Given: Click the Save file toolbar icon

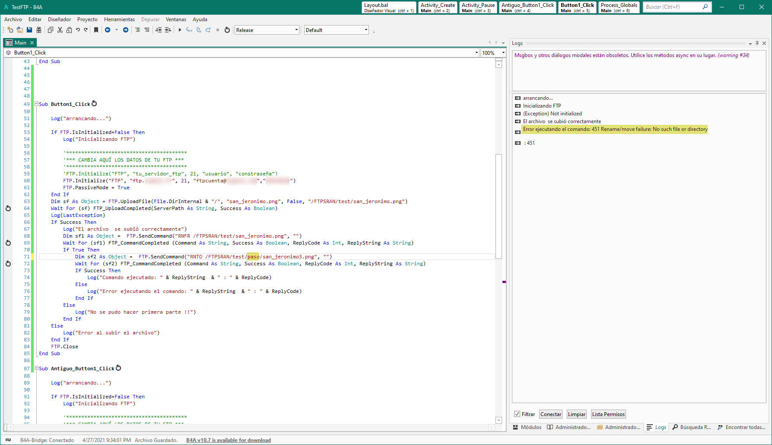Looking at the screenshot, I should 29,30.
